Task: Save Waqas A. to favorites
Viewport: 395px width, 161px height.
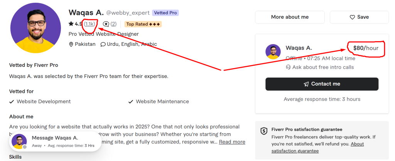Action: click(x=359, y=17)
